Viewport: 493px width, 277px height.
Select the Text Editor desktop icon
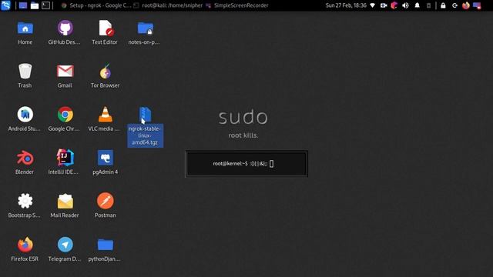pos(105,32)
